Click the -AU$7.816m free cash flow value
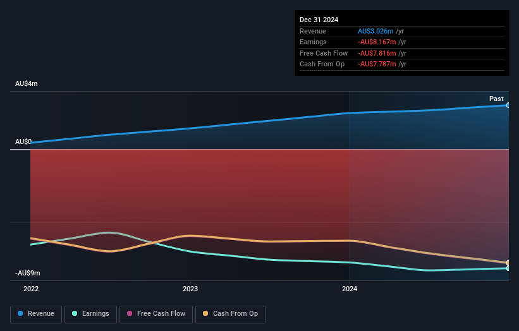The height and width of the screenshot is (331, 519). pyautogui.click(x=377, y=53)
